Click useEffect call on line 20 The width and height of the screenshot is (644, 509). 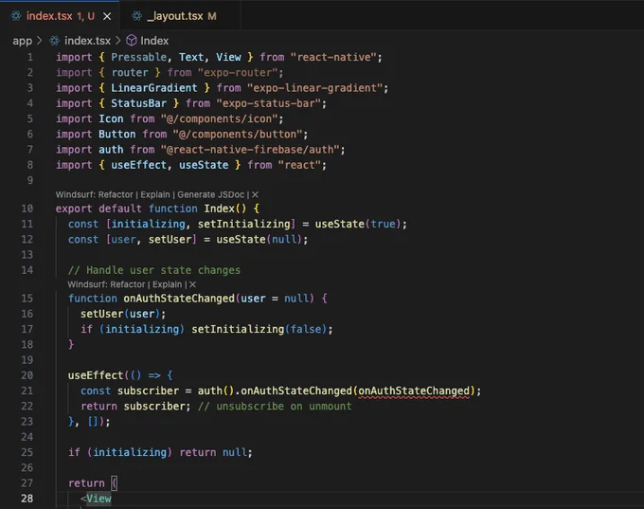coord(96,375)
